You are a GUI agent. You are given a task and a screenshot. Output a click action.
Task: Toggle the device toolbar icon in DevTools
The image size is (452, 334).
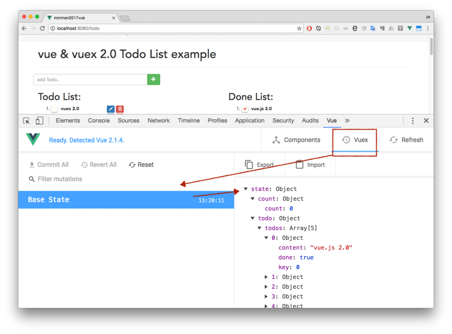39,121
